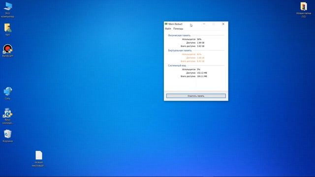Click the system cache usage 5%

click(x=198, y=69)
